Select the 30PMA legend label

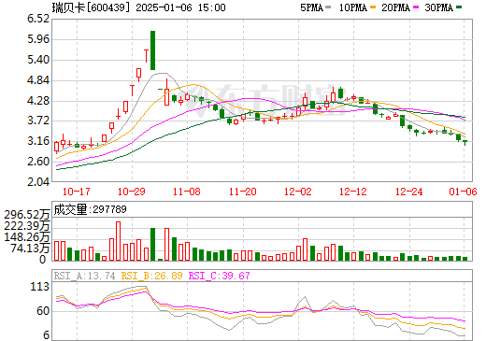[439, 7]
